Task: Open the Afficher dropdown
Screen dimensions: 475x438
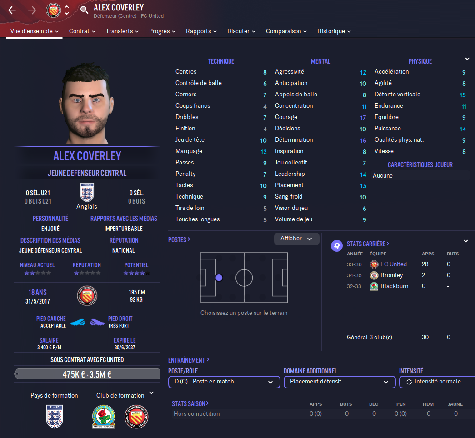Action: (x=296, y=239)
